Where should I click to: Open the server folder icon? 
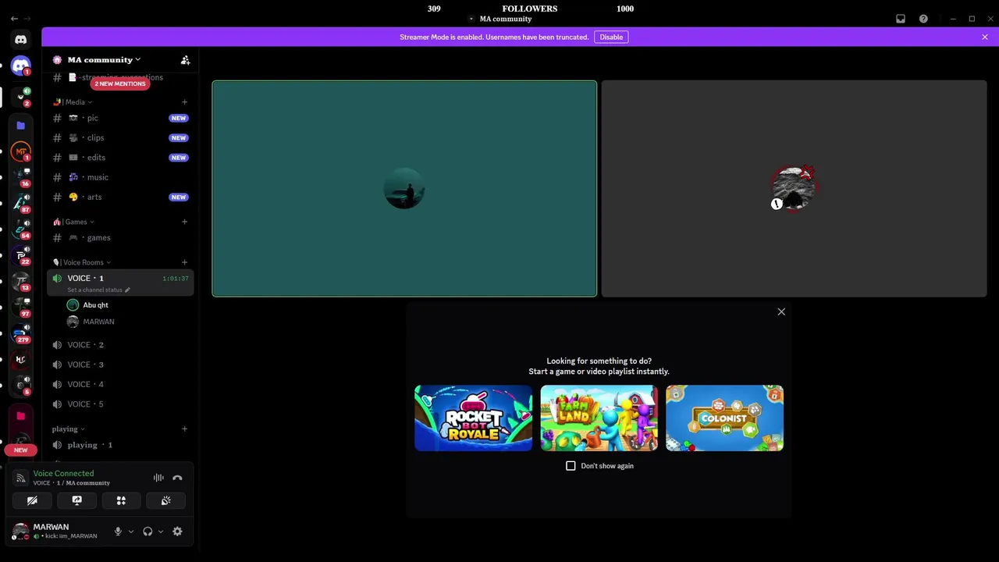point(21,125)
